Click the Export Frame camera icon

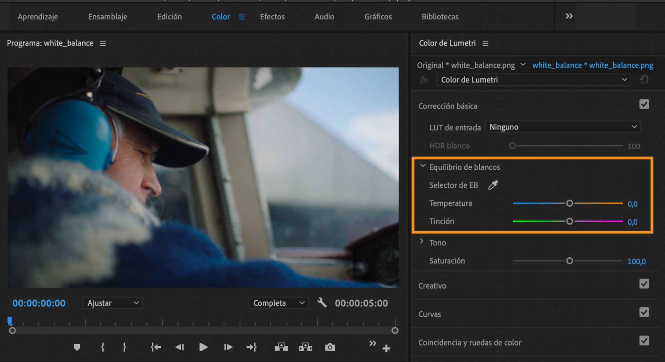(330, 347)
